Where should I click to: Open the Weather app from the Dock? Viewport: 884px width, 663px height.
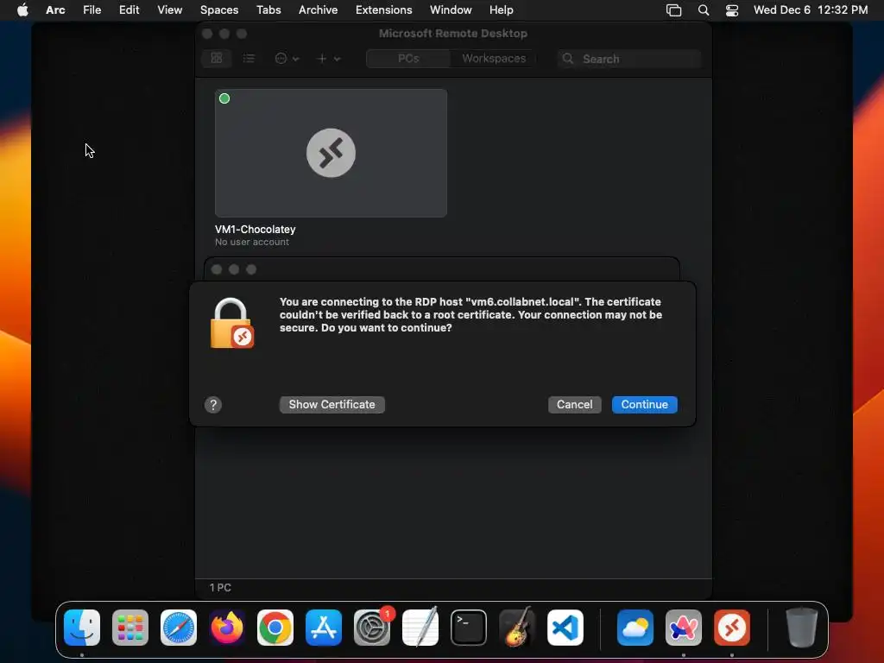(635, 628)
